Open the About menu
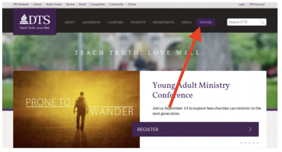 click(70, 22)
